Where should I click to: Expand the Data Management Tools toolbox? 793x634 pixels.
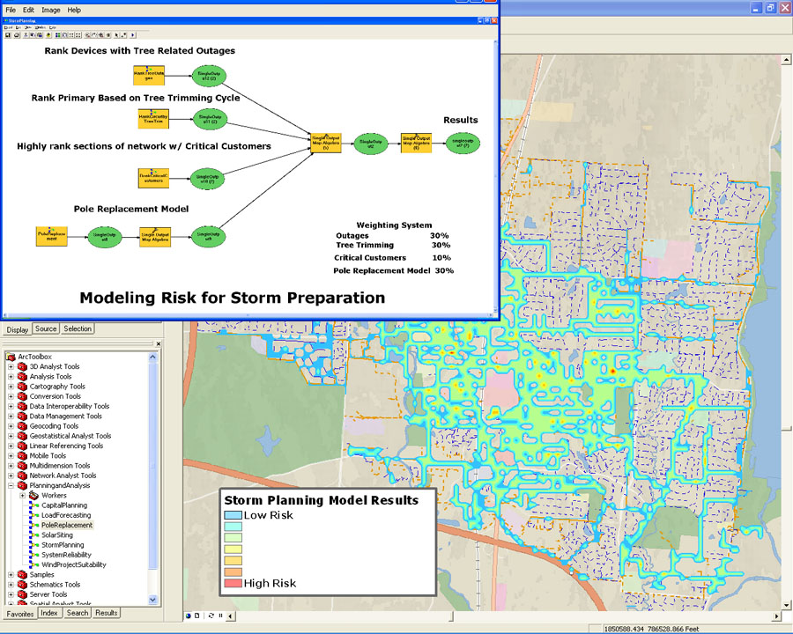click(x=11, y=417)
